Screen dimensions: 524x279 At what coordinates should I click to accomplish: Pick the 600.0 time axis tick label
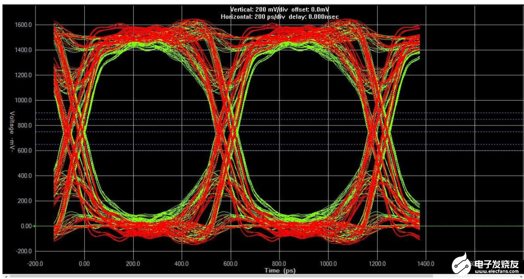231,264
